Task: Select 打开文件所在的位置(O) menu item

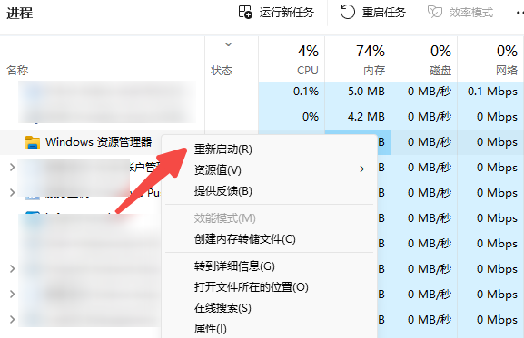Action: tap(252, 286)
